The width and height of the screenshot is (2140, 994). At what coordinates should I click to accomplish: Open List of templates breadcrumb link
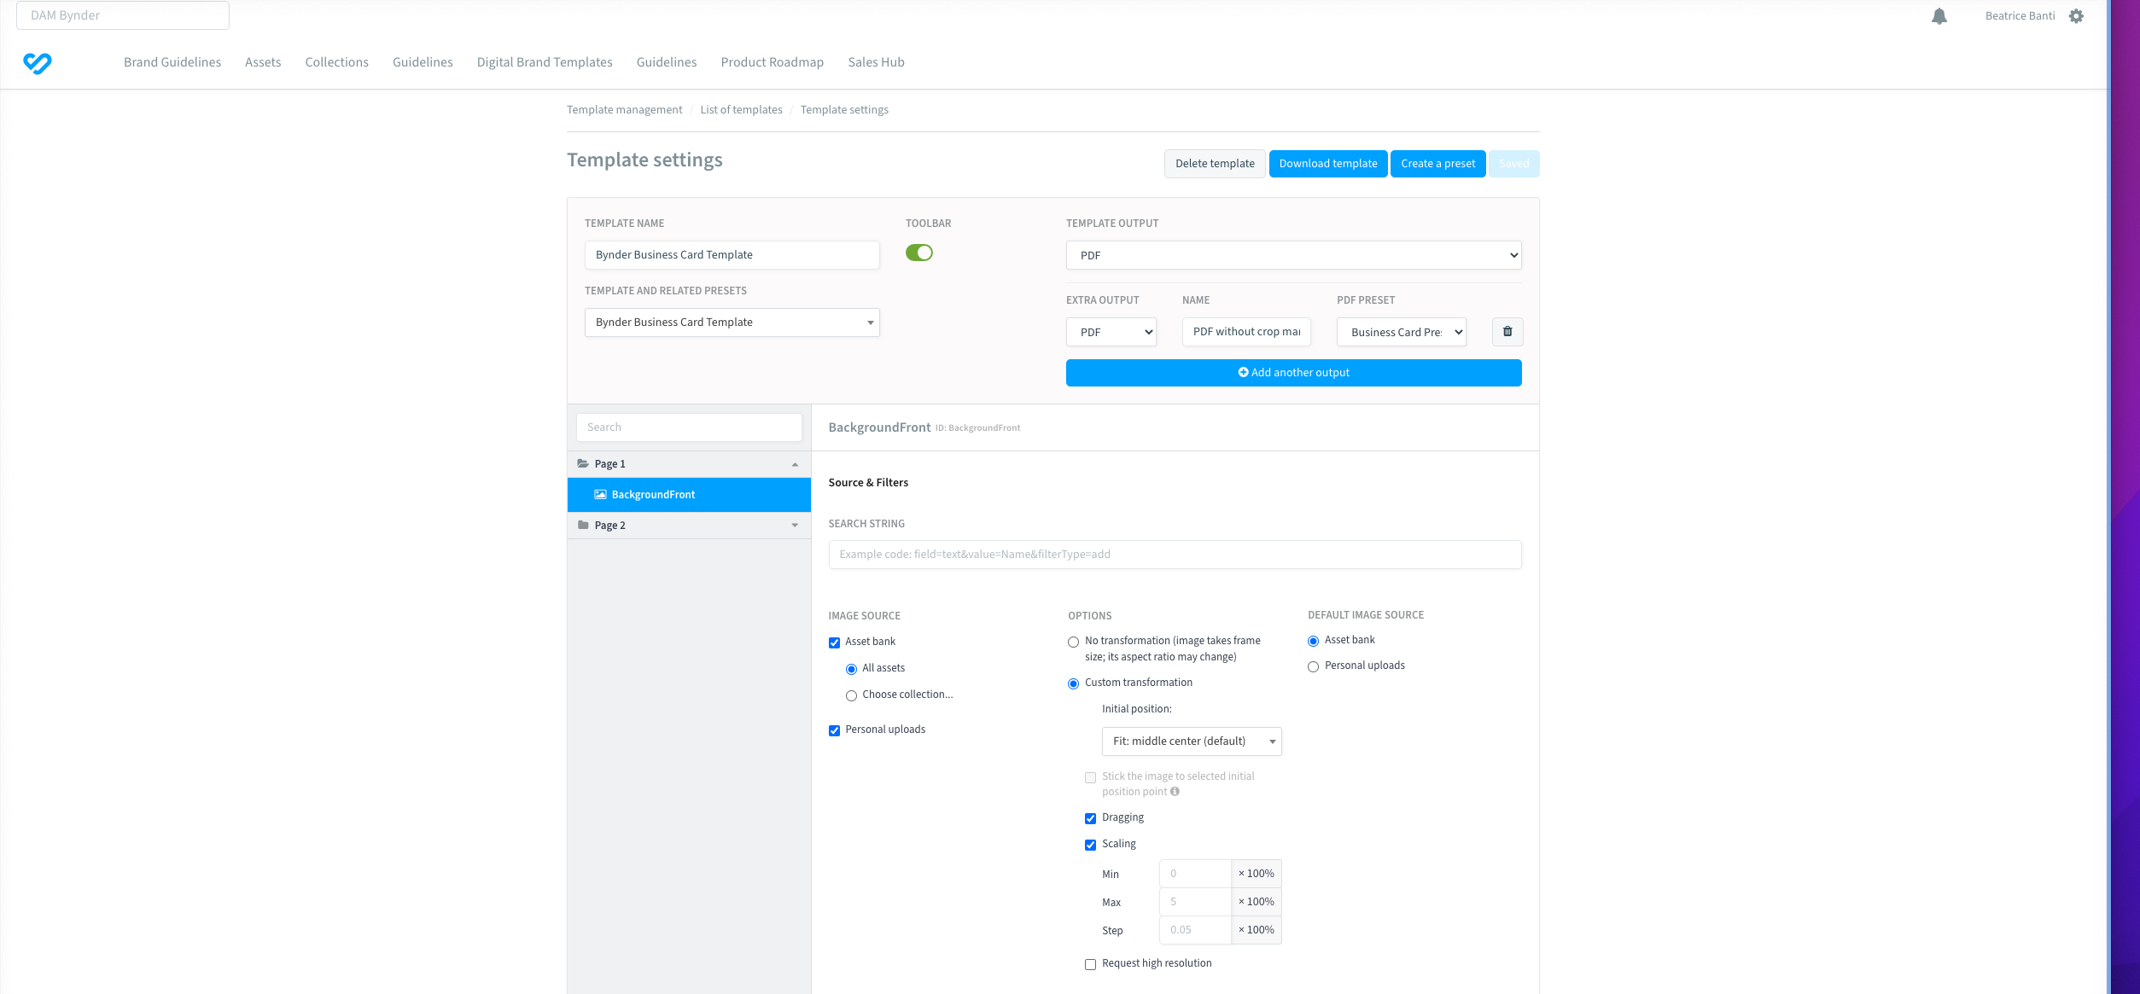[x=742, y=110]
